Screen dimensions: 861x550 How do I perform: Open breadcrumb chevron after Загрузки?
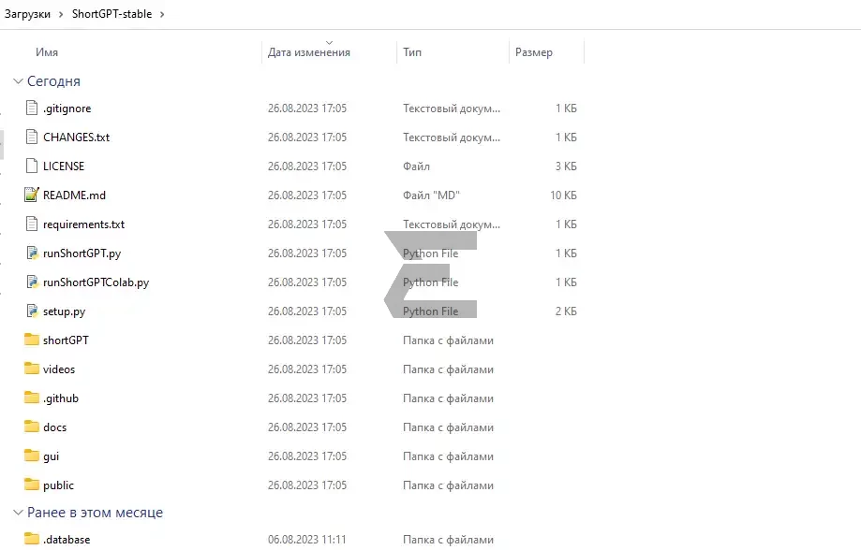coord(61,14)
